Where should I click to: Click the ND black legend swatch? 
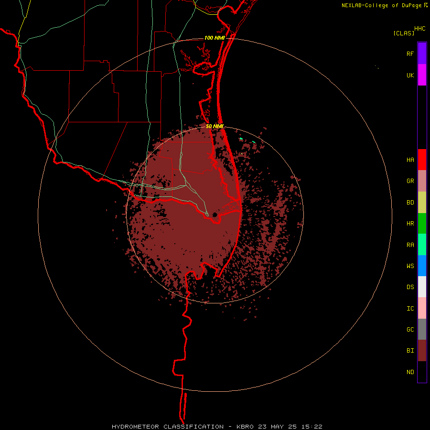pyautogui.click(x=422, y=372)
